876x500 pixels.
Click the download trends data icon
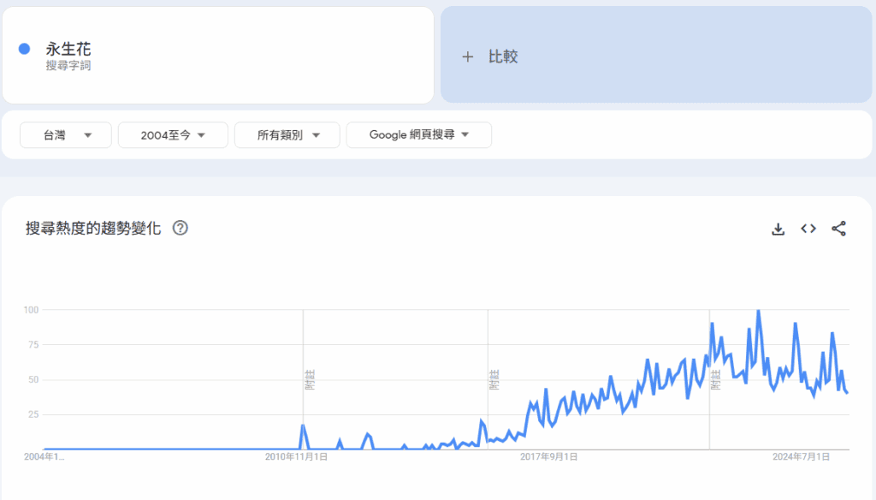click(x=778, y=229)
